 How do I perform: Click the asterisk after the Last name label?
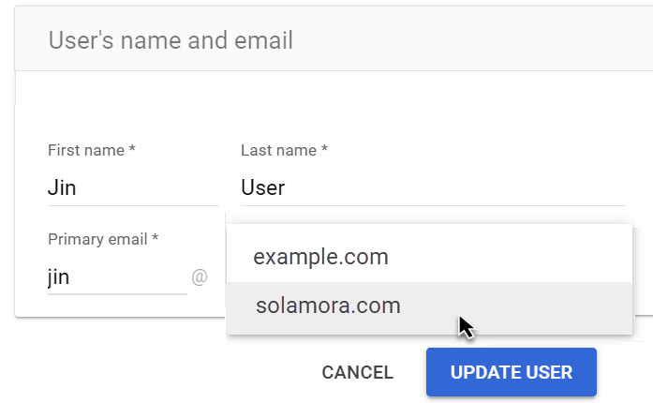click(x=324, y=150)
